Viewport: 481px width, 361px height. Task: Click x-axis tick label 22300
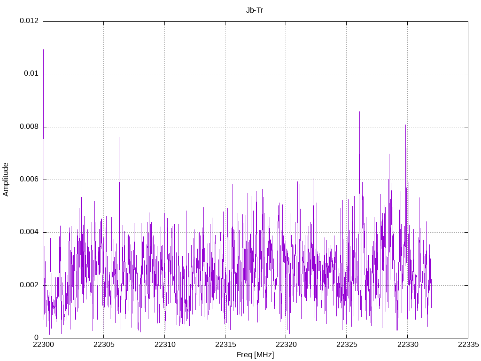coord(43,345)
